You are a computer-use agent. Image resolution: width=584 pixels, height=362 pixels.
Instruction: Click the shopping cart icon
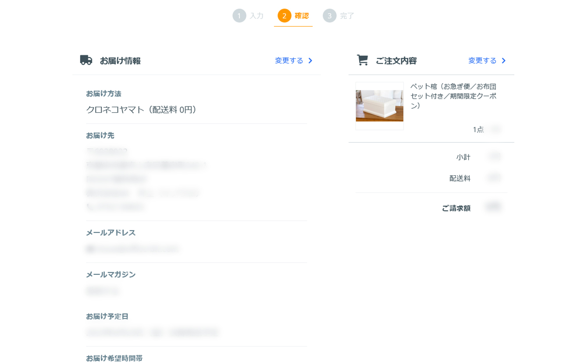(x=362, y=60)
